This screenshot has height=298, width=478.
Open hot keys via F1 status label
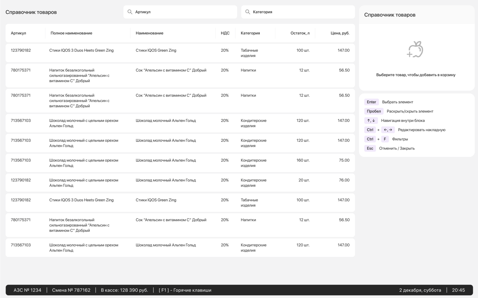pyautogui.click(x=185, y=290)
